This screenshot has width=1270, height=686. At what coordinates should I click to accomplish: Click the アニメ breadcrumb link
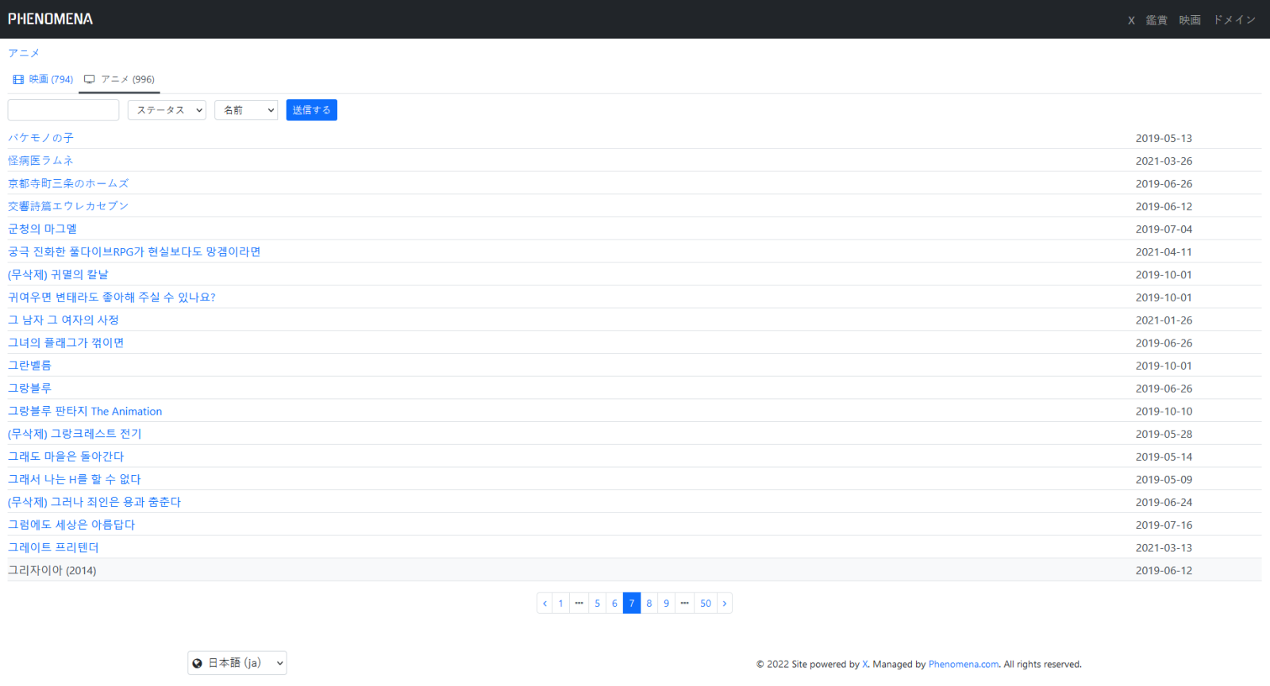[x=24, y=53]
